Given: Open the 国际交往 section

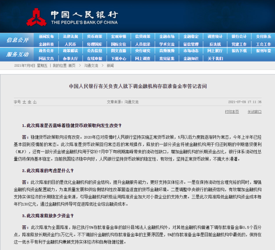Looking at the screenshot, I should [119, 44].
